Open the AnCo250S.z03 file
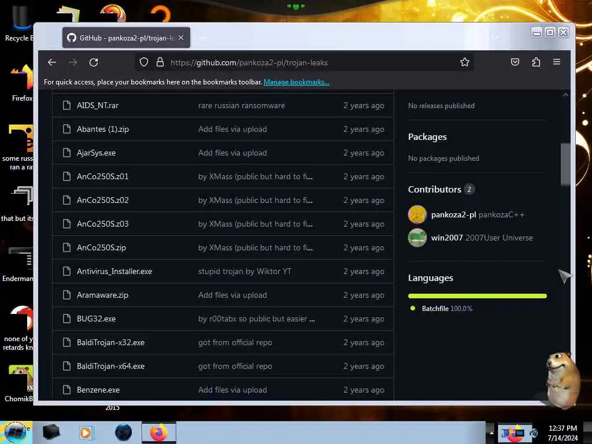The width and height of the screenshot is (592, 444). coord(102,224)
